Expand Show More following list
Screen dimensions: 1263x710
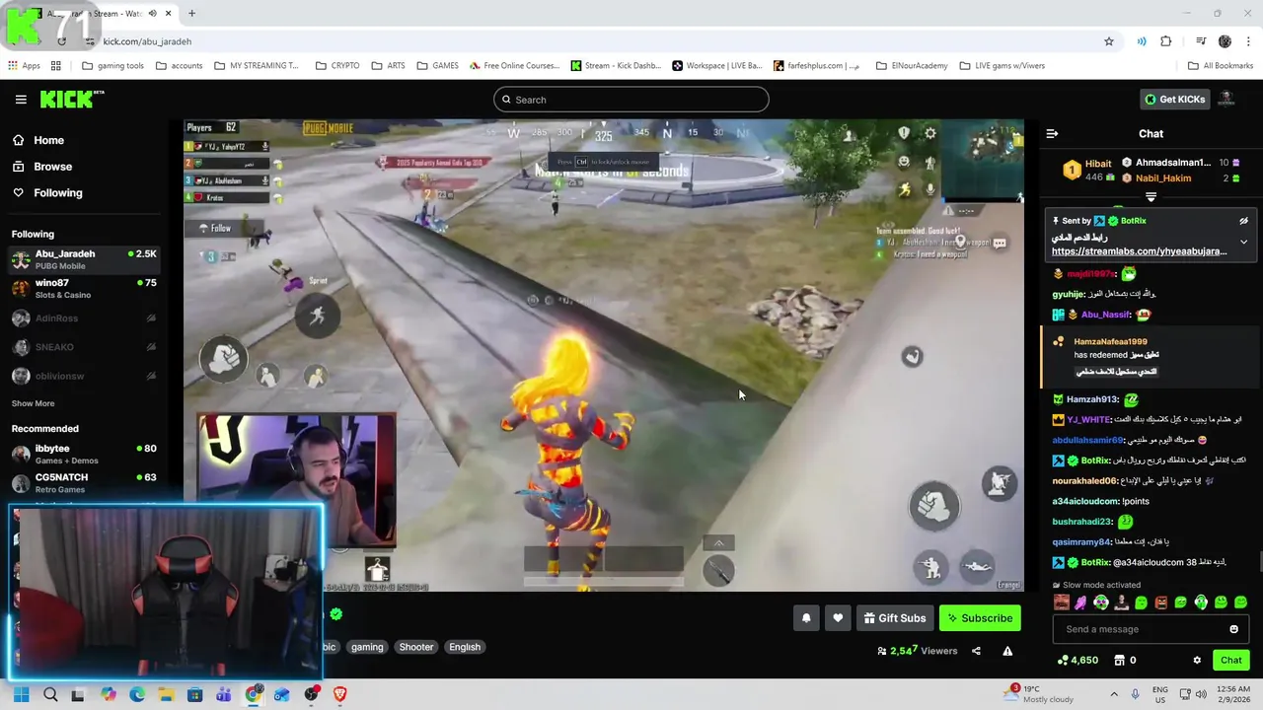click(33, 403)
